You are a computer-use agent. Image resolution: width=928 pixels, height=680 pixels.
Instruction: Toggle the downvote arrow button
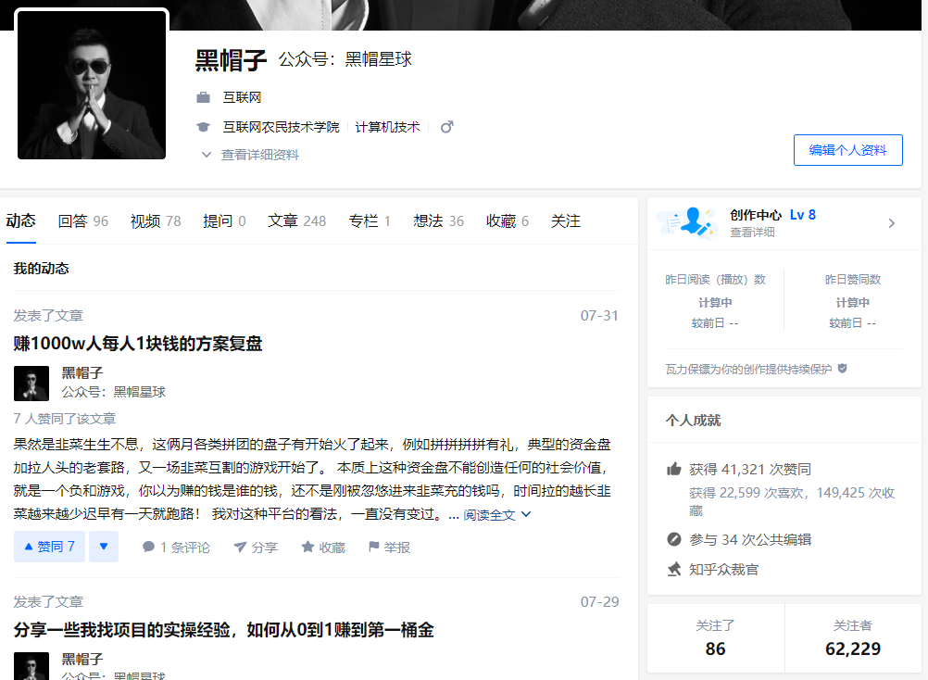coord(104,547)
